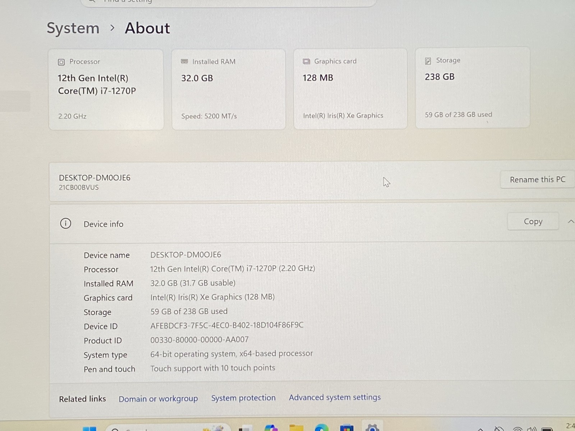Click the Installed RAM memory icon
Screen dimensions: 575x431
[x=184, y=61]
